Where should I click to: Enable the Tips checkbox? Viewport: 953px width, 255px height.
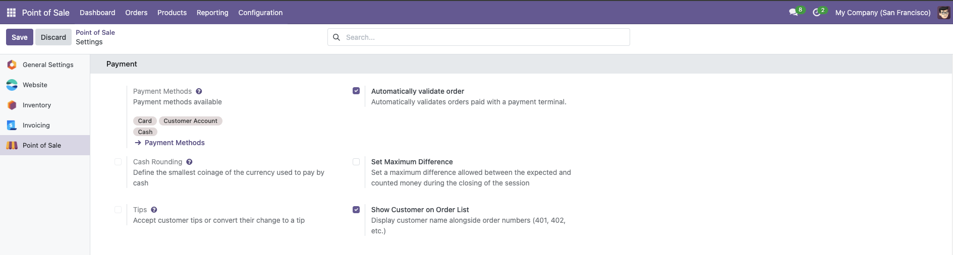(118, 210)
